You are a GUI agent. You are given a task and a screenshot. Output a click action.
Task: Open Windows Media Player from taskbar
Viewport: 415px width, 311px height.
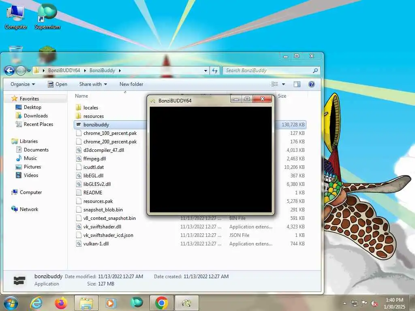tap(111, 303)
